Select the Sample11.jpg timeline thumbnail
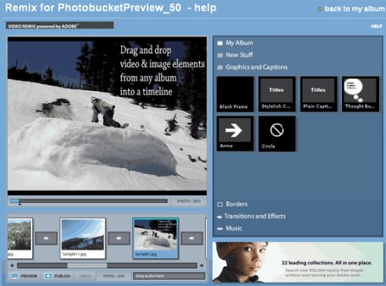 click(x=83, y=238)
